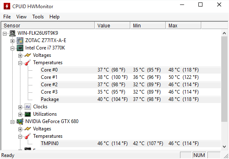
Task: Click the NVIDIA GeForce graphics card icon
Action: (x=20, y=121)
